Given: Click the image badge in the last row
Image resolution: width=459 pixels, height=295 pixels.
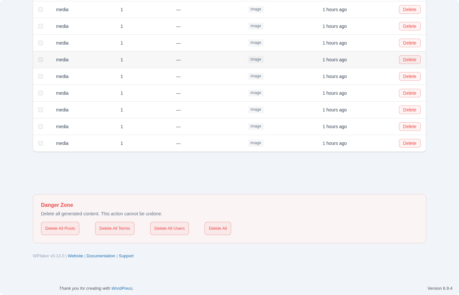Looking at the screenshot, I should [x=256, y=143].
